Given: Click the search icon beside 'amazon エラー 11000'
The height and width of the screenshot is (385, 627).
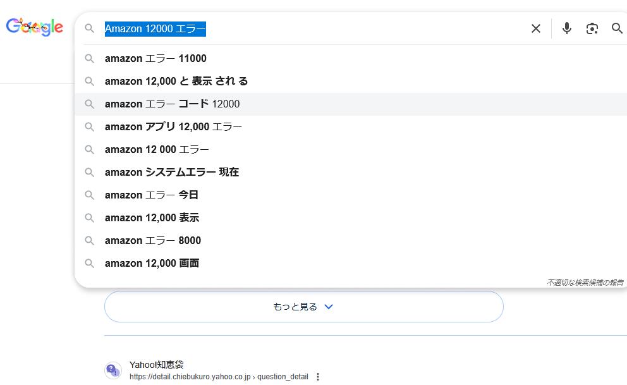Looking at the screenshot, I should pos(90,58).
